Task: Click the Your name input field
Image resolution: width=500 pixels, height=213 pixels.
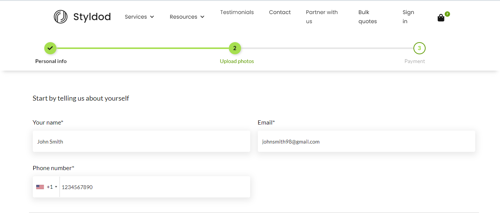Action: point(141,142)
